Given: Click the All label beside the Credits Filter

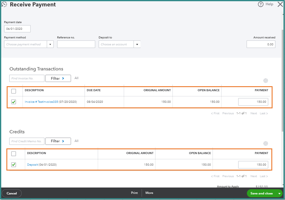Looking at the screenshot, I should 76,141.
